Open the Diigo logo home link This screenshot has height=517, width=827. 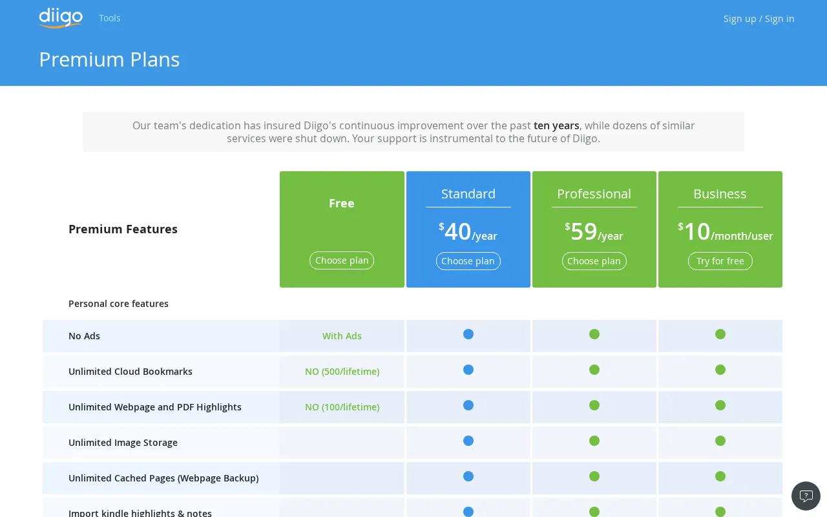click(x=61, y=17)
